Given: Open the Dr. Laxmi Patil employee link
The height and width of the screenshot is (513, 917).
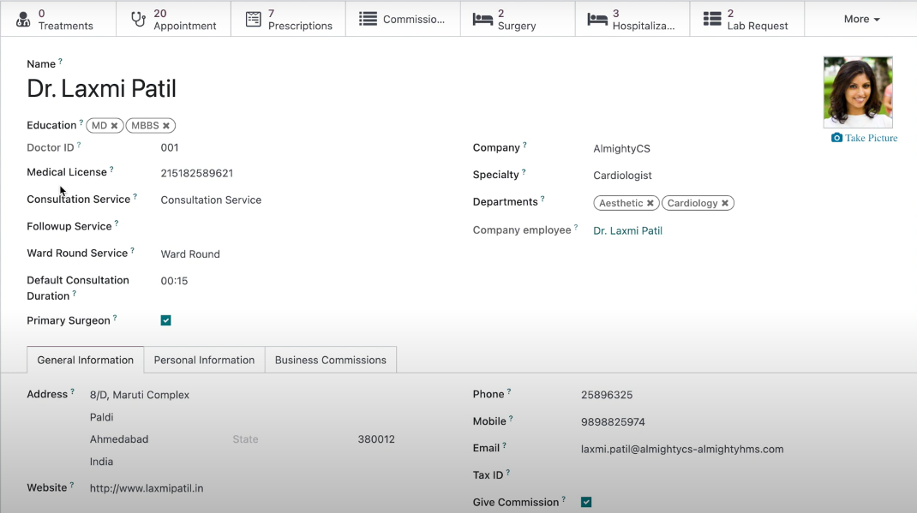Looking at the screenshot, I should [627, 231].
